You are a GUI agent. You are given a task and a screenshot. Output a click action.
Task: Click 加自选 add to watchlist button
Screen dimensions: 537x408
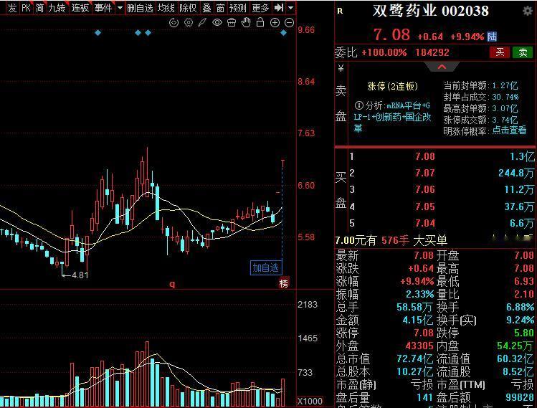[x=266, y=267]
